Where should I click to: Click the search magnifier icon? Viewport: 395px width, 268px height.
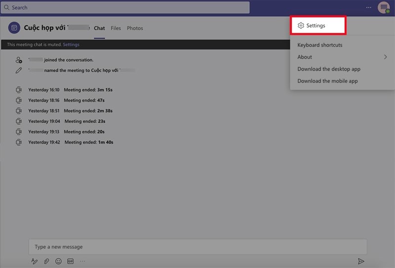[x=6, y=7]
